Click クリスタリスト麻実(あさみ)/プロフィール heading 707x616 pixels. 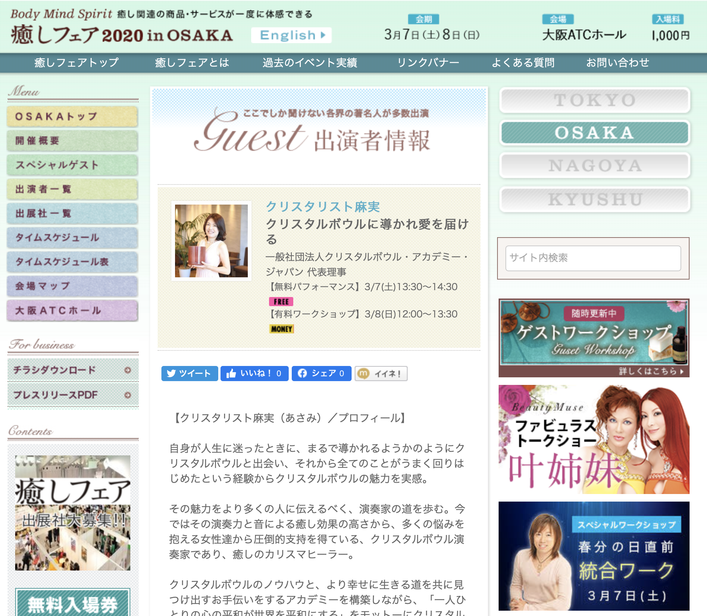[x=289, y=418]
